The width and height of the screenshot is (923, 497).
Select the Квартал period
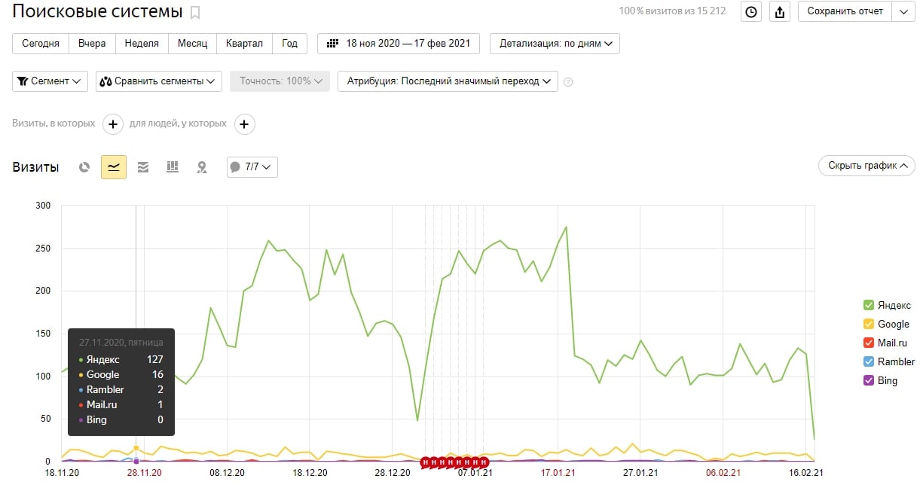(244, 44)
